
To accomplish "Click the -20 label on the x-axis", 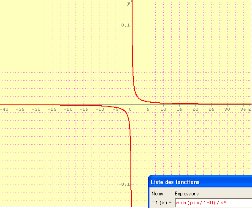I will point(68,109).
